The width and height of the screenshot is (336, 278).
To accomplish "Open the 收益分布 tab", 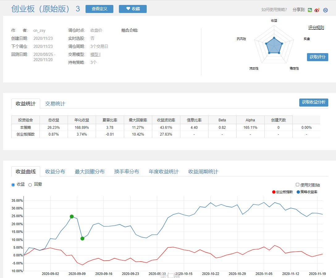I will [55, 171].
